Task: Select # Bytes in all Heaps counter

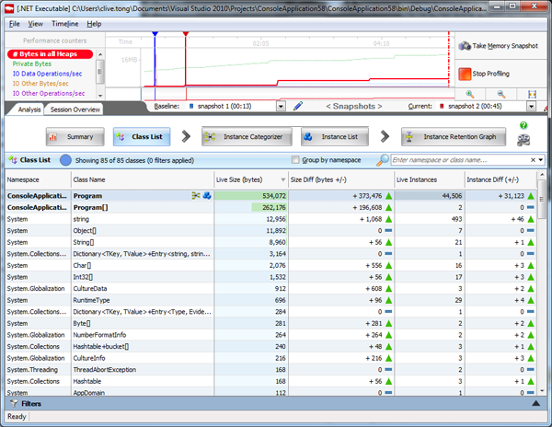Action: pos(50,54)
